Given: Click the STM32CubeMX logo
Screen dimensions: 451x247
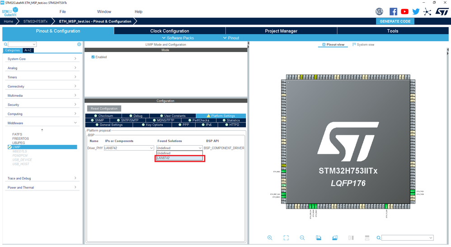Looking at the screenshot, I should (x=10, y=12).
